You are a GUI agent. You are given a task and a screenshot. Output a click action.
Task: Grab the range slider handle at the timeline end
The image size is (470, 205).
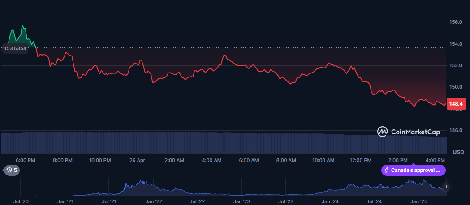(446, 187)
